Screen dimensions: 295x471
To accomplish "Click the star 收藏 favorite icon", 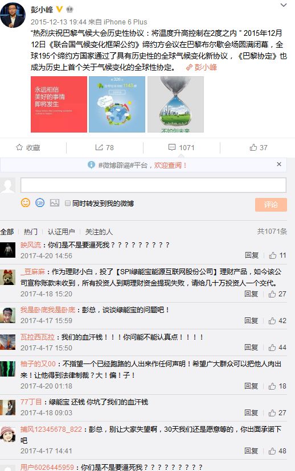I will (19, 147).
